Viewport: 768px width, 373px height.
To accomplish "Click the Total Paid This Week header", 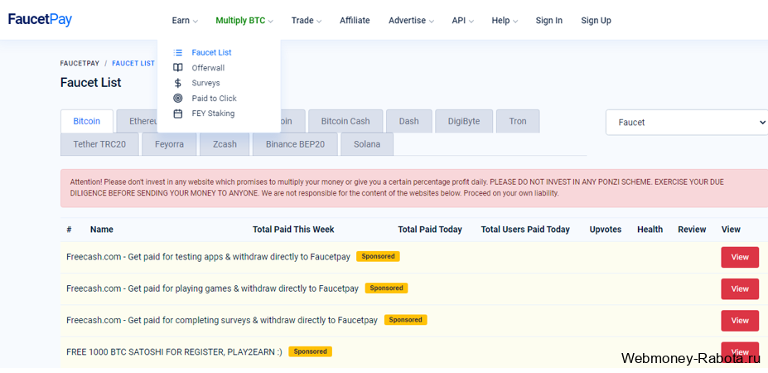I will click(x=293, y=230).
